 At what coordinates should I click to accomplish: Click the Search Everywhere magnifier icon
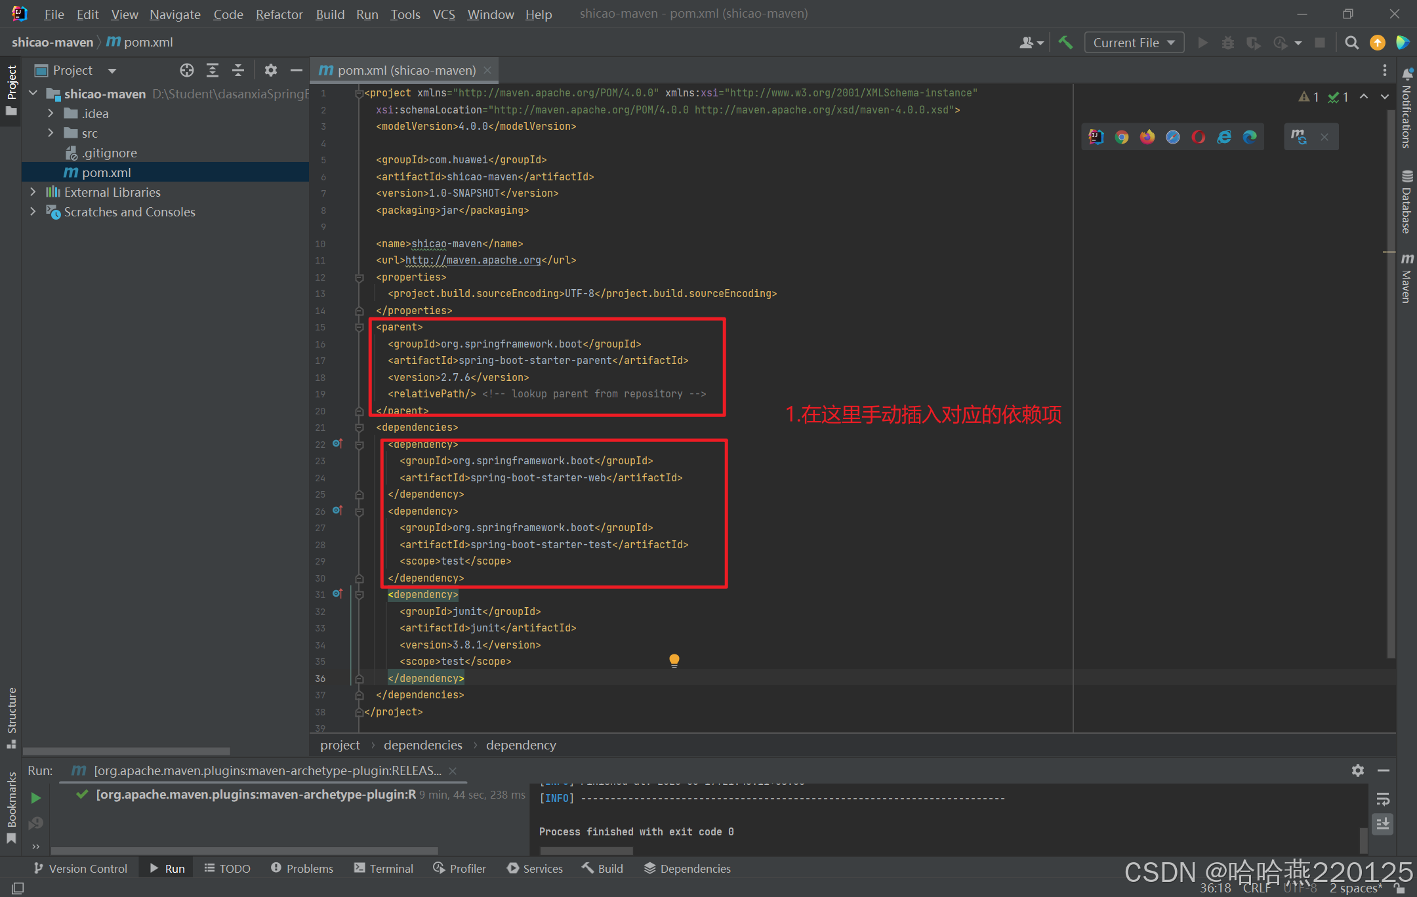[x=1351, y=43]
